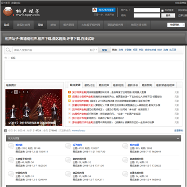Collapse the forum section with the dash icon

click(178, 139)
